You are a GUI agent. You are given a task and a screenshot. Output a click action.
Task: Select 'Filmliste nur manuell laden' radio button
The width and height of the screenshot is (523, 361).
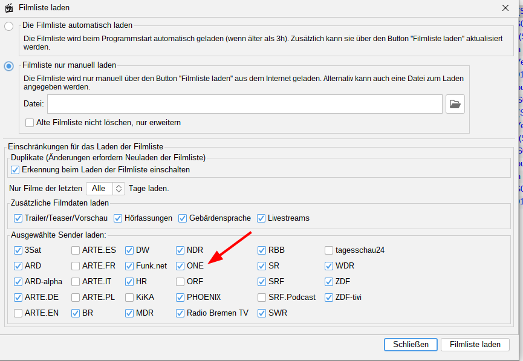pos(8,66)
